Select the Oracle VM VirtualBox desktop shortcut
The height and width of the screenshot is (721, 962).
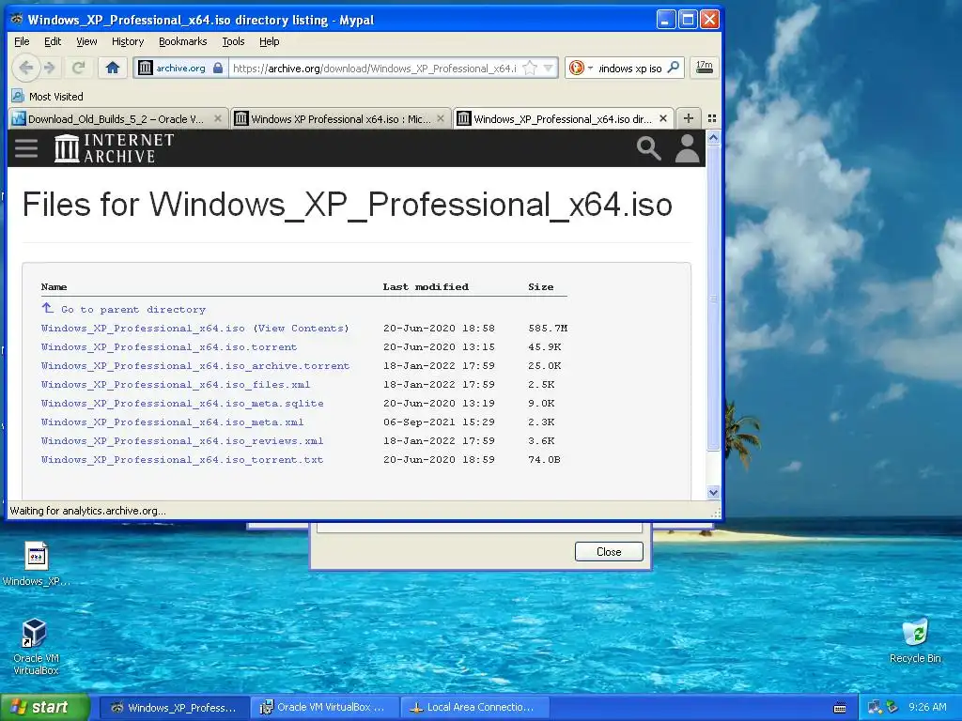click(36, 647)
